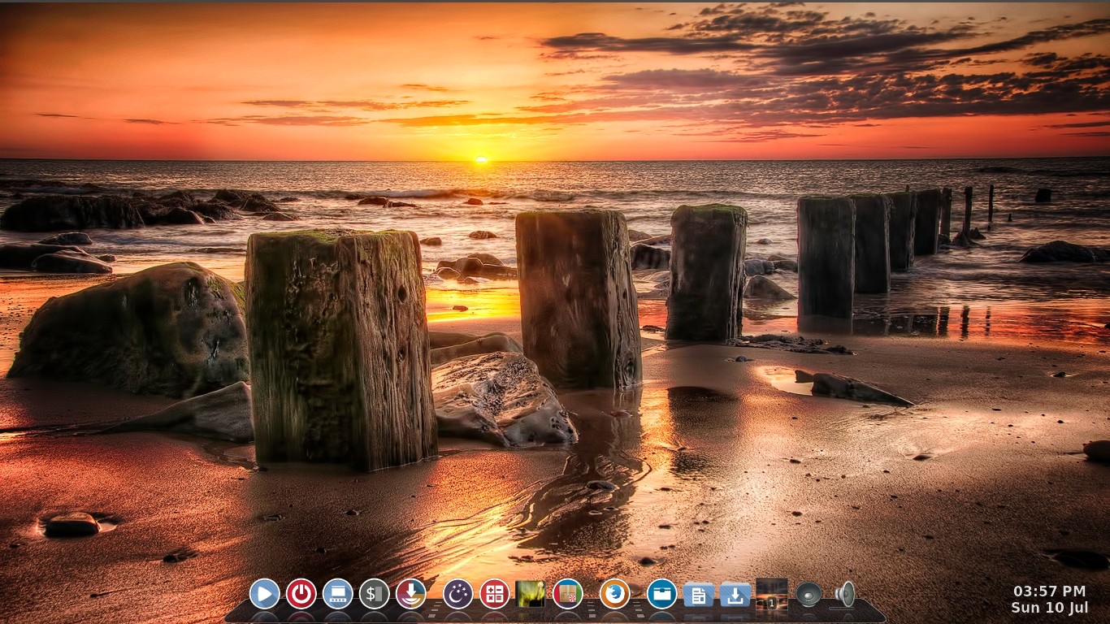Open the Downloads folder in the dock
Viewport: 1110px width, 624px height.
click(x=735, y=595)
